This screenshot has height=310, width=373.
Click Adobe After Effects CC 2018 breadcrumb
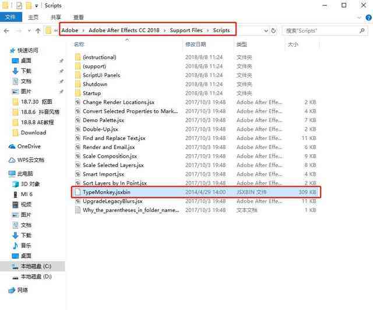[124, 30]
